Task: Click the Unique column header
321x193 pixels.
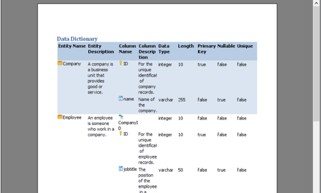Action: [245, 46]
